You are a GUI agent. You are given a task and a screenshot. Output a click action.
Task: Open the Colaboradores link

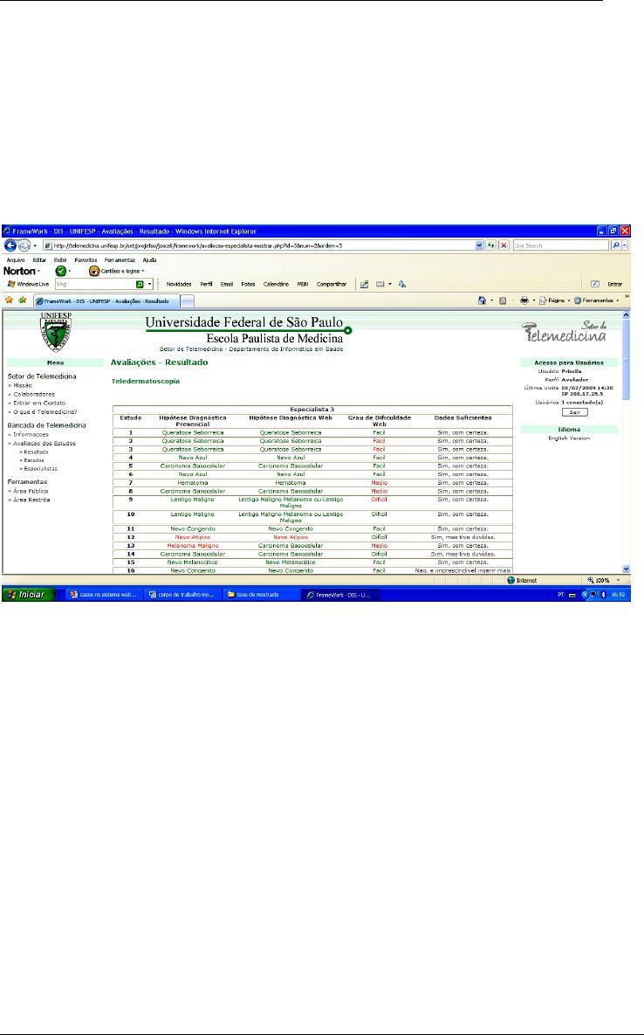(34, 394)
